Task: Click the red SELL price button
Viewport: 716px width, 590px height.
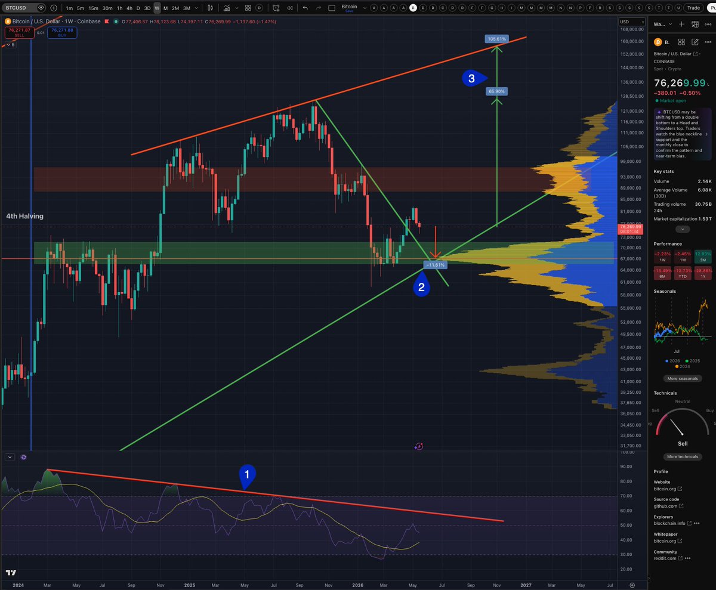Action: click(x=20, y=32)
